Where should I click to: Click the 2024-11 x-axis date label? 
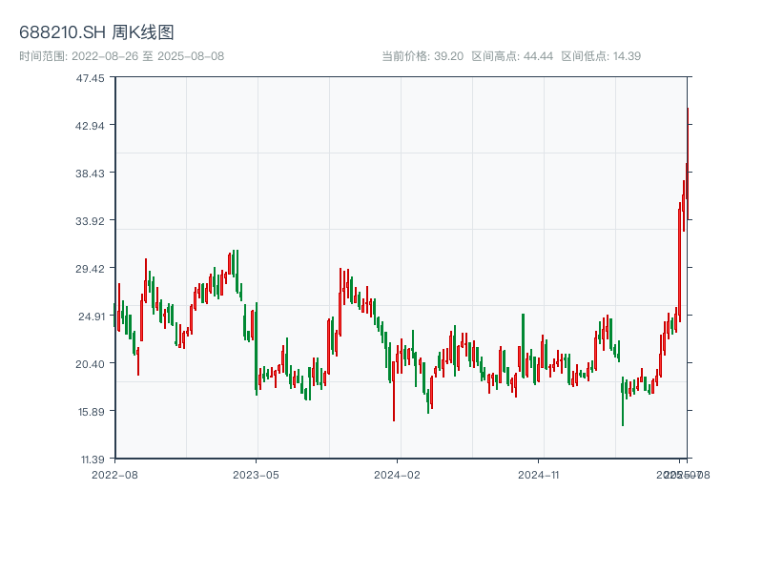coord(538,474)
